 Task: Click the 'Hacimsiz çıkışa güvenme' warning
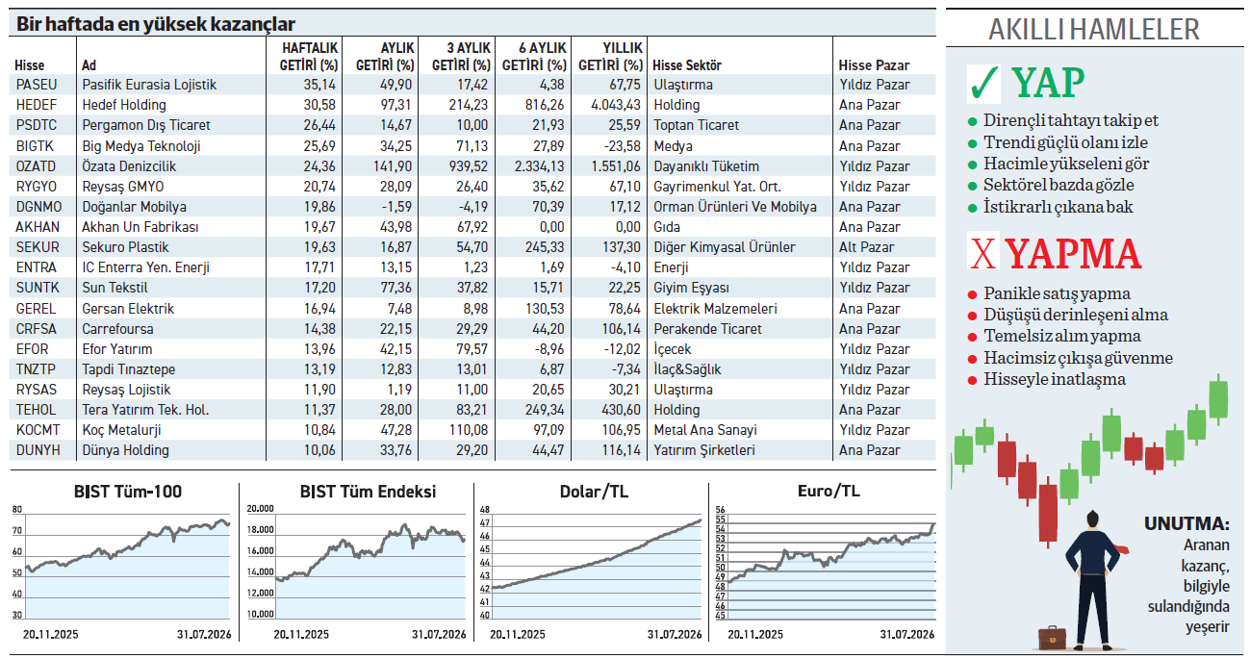coord(1078,358)
